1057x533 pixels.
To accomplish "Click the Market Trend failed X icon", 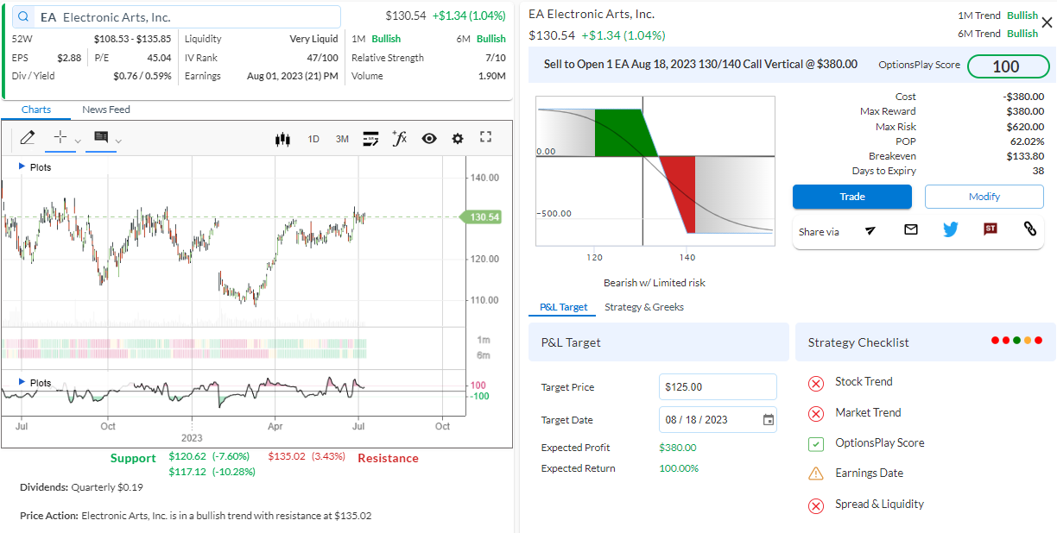I will [x=816, y=414].
